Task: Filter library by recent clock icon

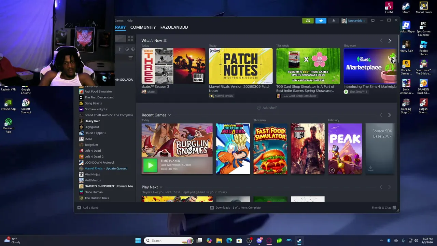Action: coord(127,49)
